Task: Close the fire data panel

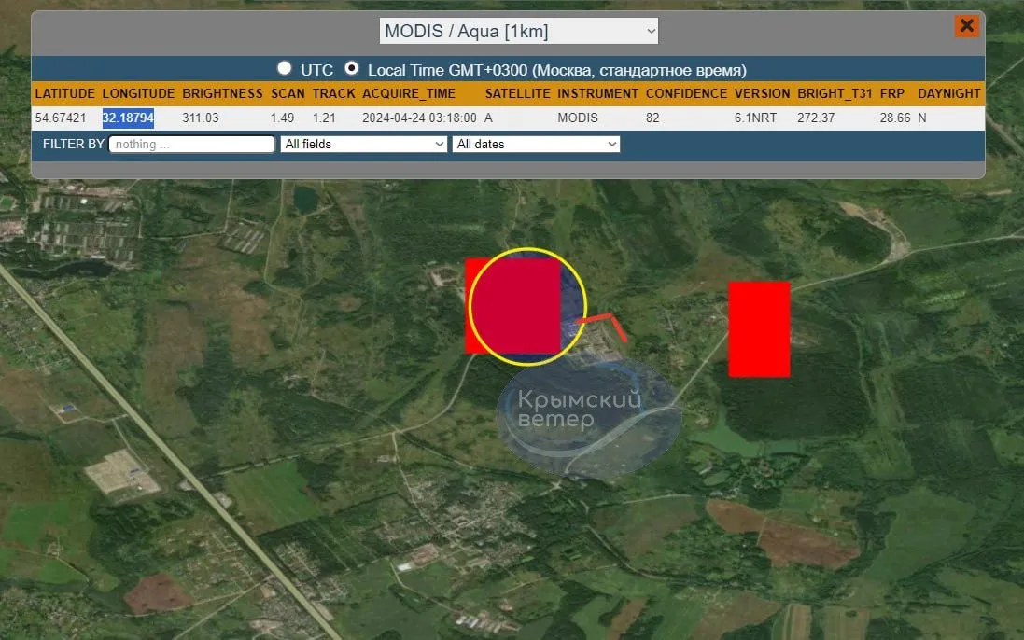Action: [966, 26]
